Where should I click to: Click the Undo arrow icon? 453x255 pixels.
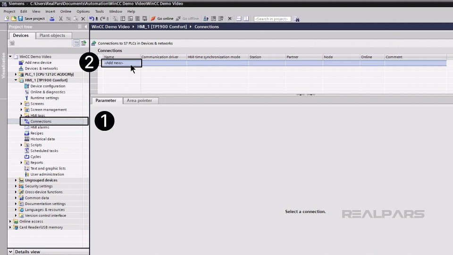[92, 18]
